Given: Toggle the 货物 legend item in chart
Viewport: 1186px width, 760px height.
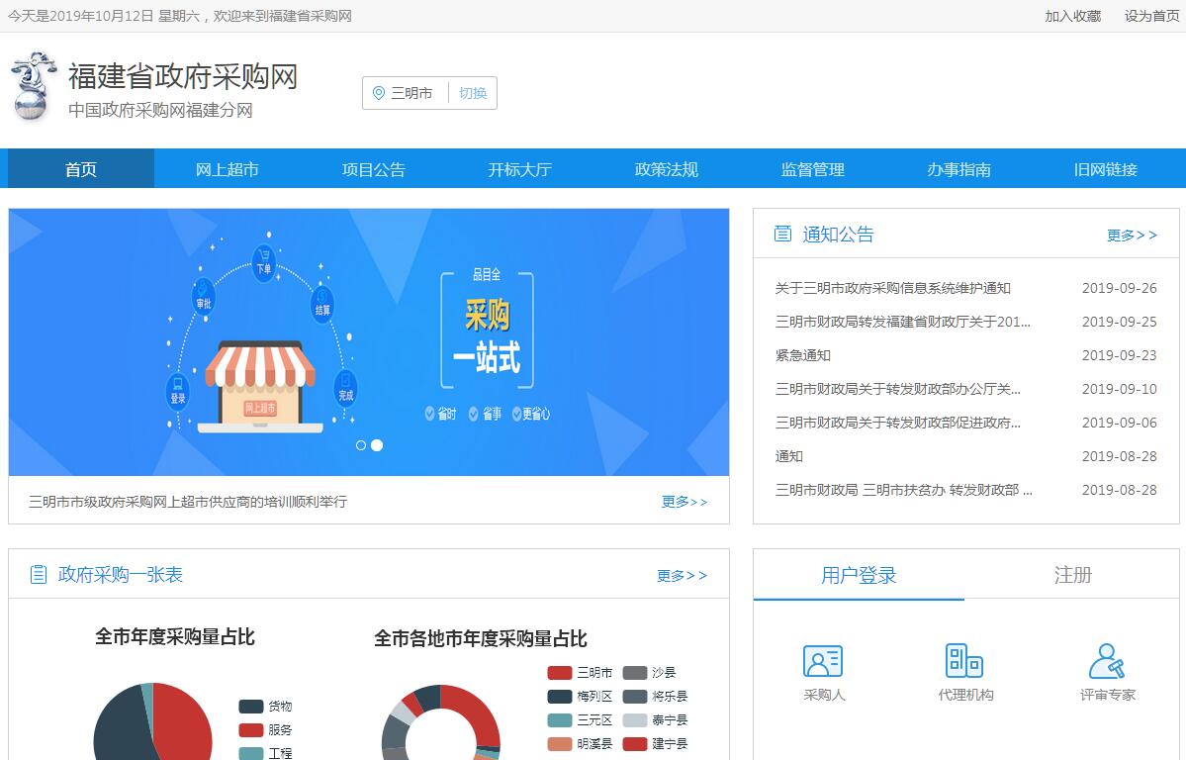Looking at the screenshot, I should point(265,707).
